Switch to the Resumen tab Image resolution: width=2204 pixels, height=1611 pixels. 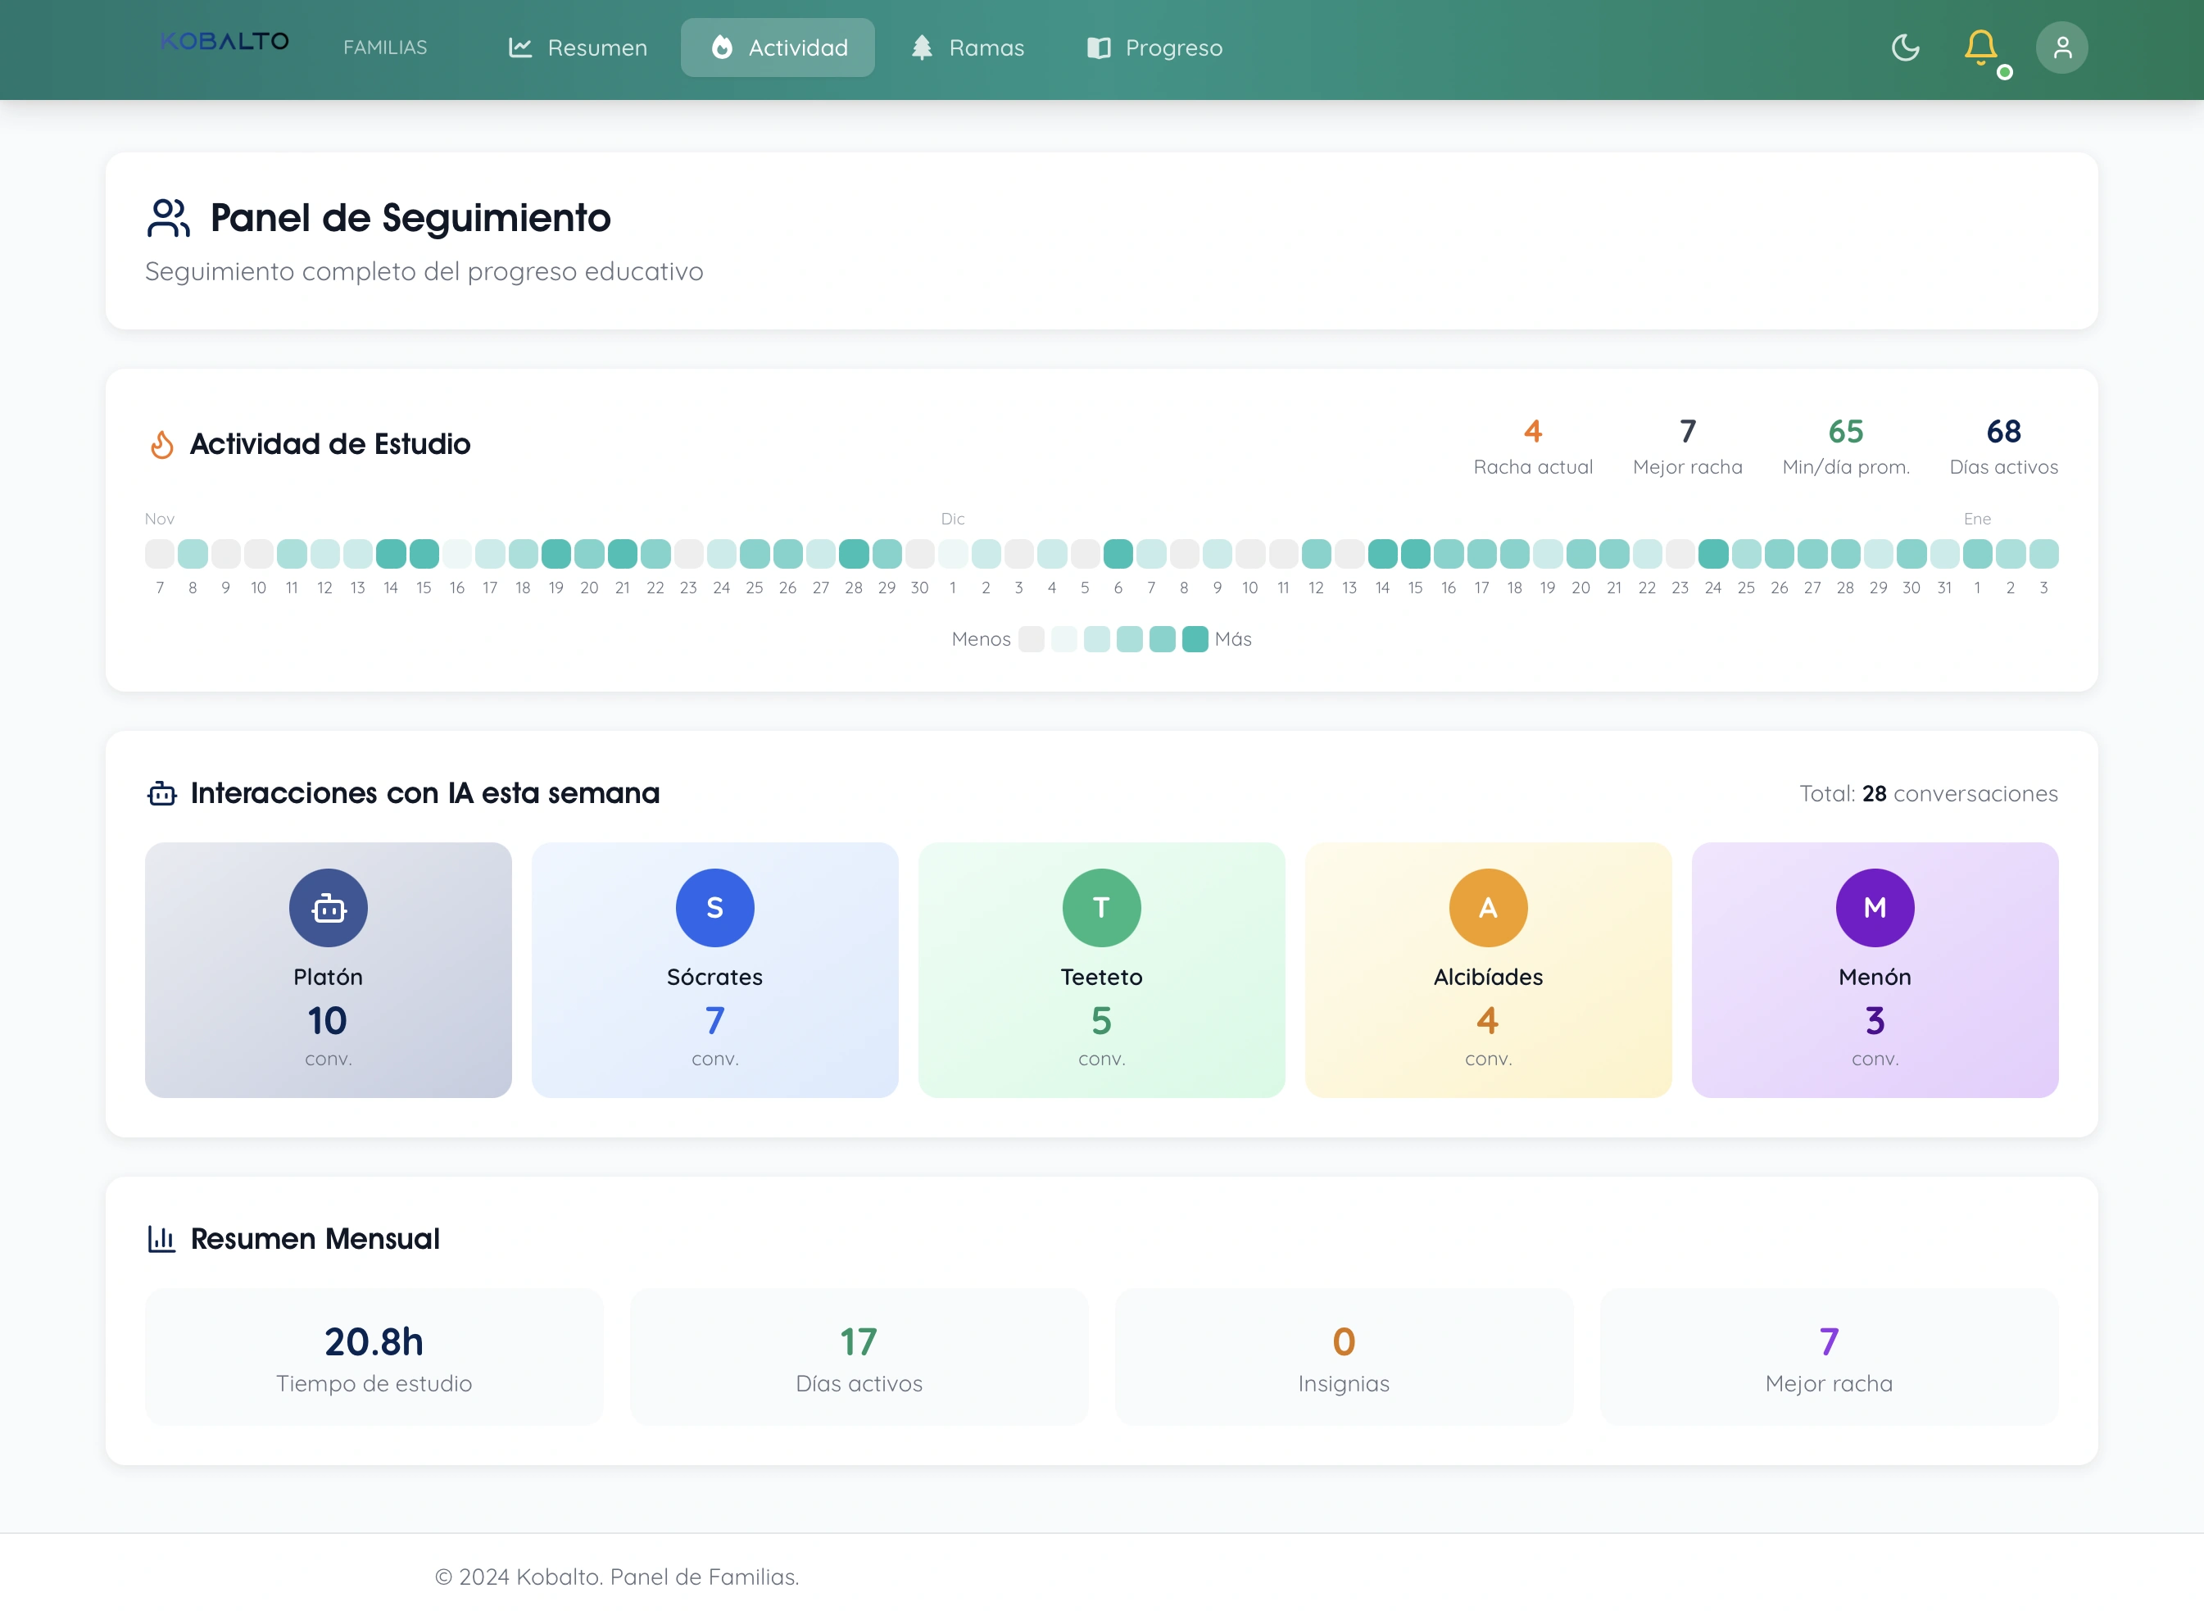coord(577,47)
